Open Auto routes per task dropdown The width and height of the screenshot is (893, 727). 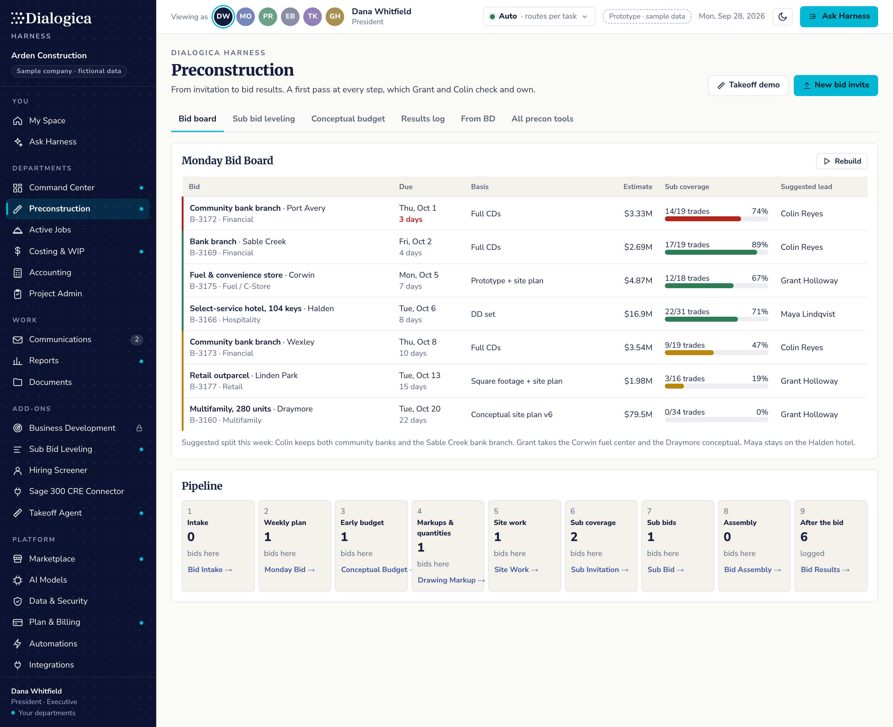539,16
